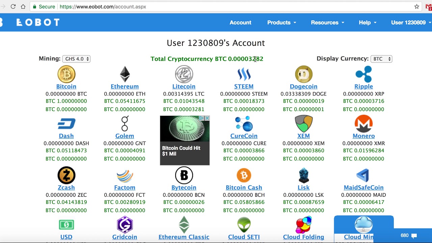Click the Dash logo icon
Viewport: 432px width, 243px height.
pyautogui.click(x=66, y=124)
